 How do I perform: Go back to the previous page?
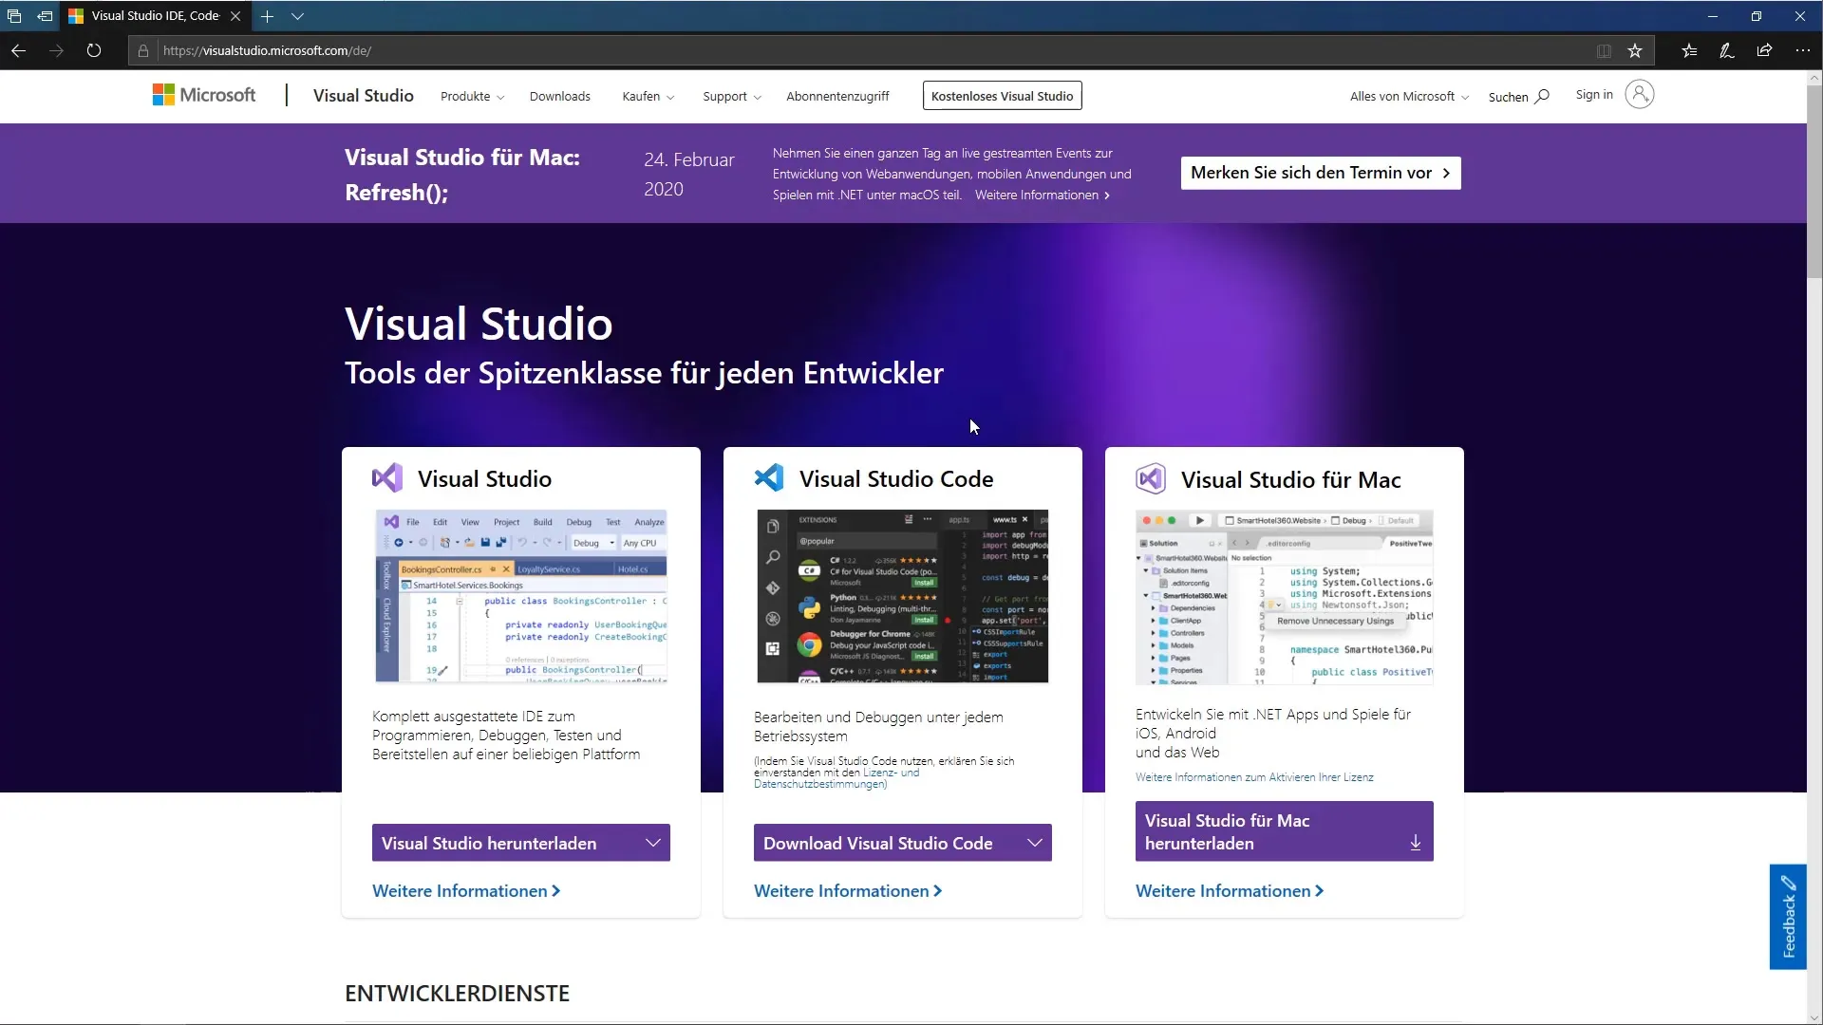click(x=18, y=50)
